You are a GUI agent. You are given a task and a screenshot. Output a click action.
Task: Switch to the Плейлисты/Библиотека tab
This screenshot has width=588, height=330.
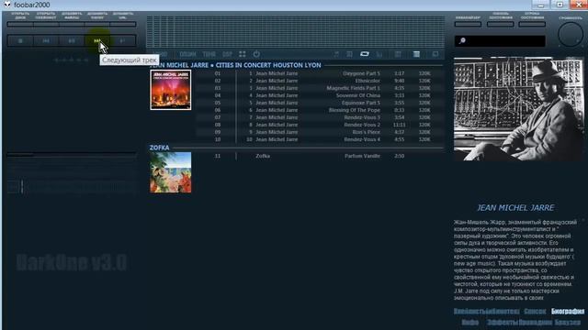coord(486,312)
